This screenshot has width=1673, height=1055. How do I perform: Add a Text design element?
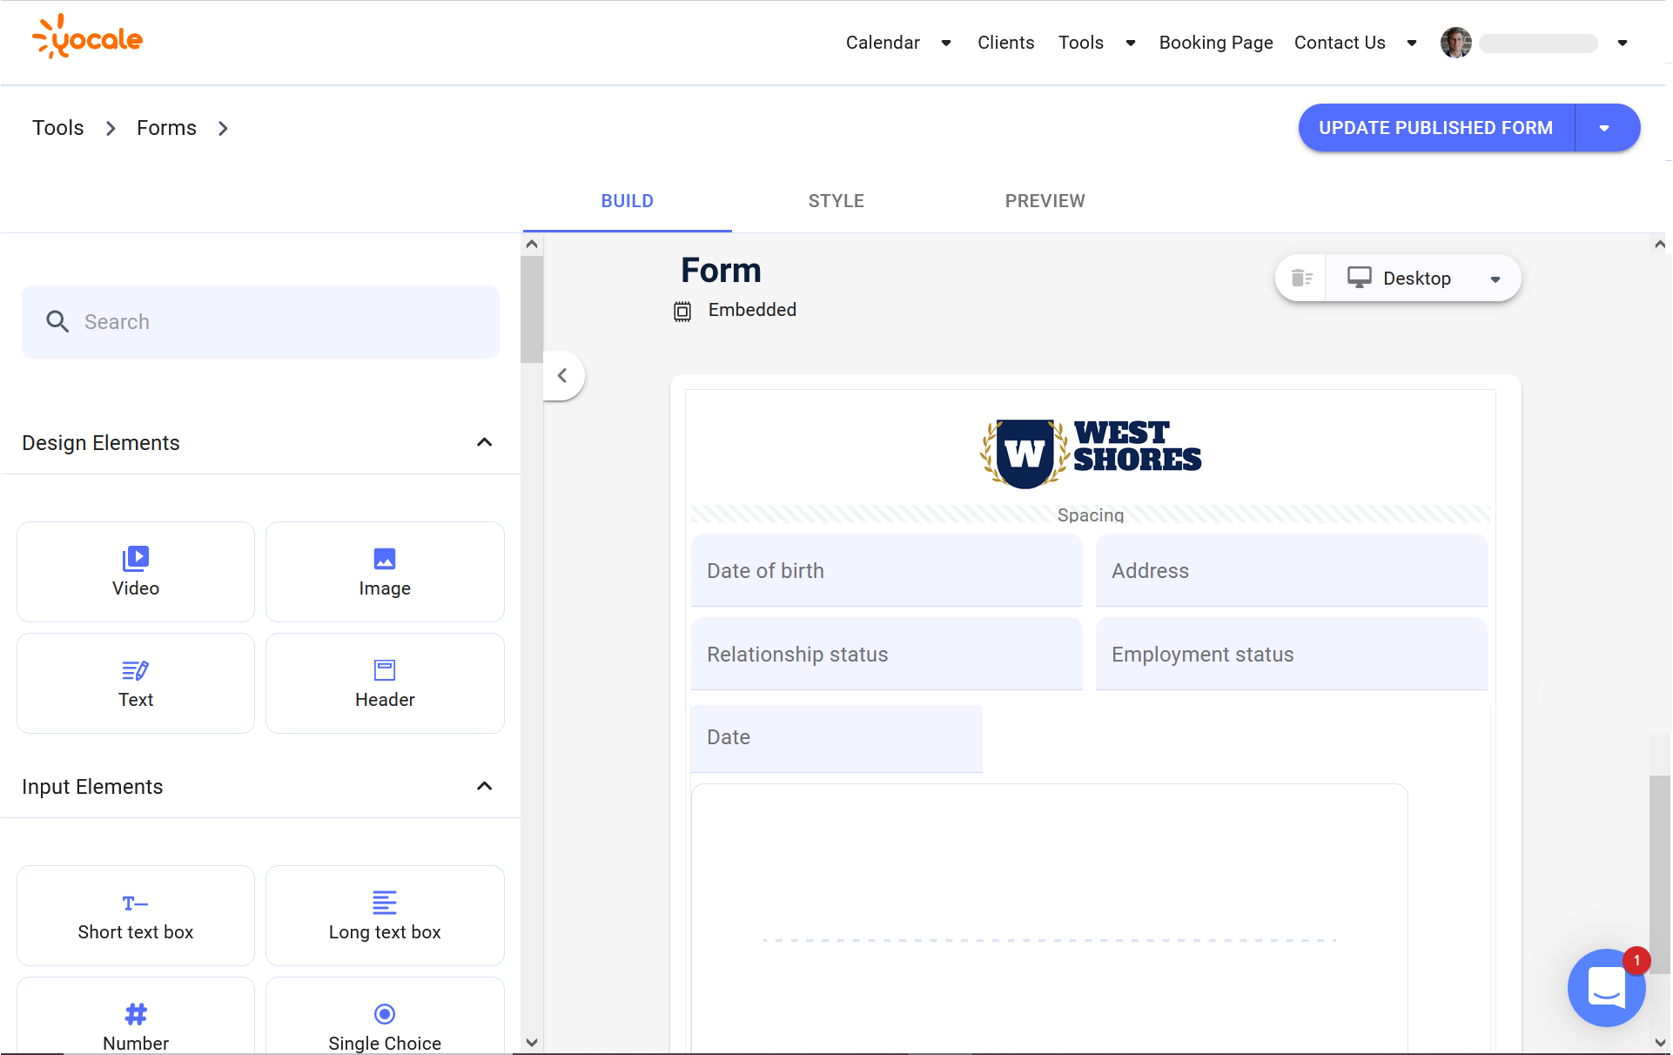tap(136, 683)
